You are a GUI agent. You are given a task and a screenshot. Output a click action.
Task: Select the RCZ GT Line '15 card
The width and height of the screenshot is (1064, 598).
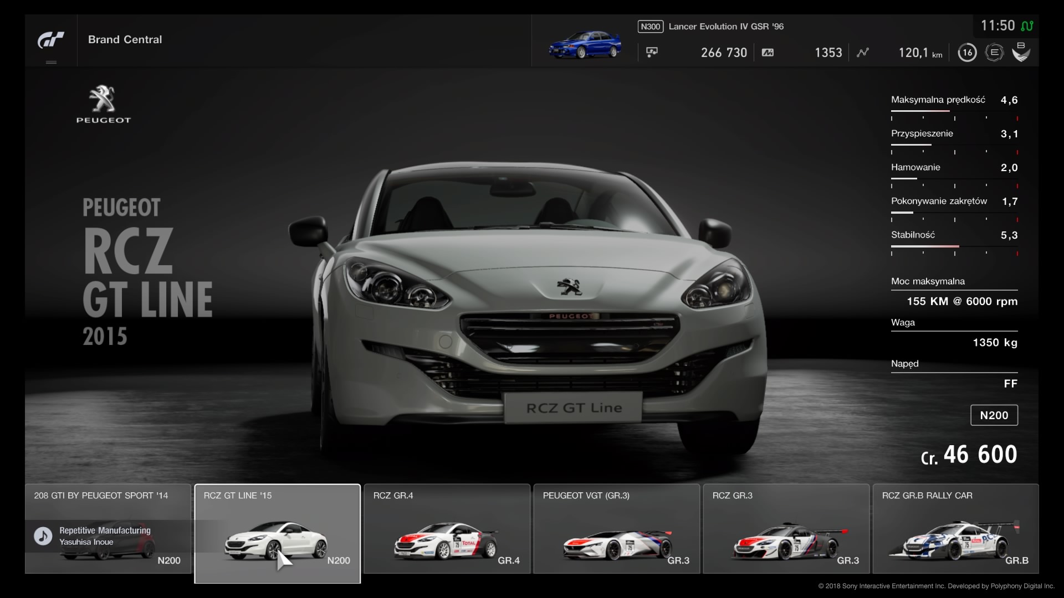click(x=277, y=534)
